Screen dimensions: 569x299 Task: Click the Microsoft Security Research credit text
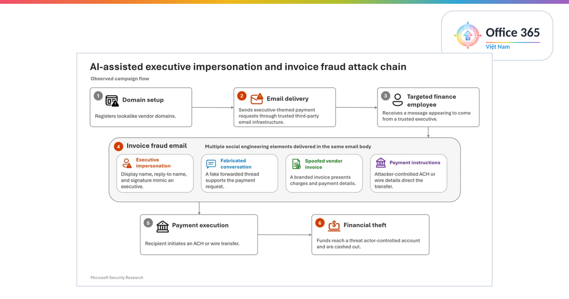[x=117, y=278]
